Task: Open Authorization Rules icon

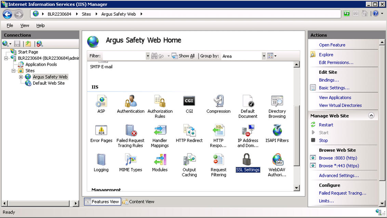Action: (x=160, y=101)
